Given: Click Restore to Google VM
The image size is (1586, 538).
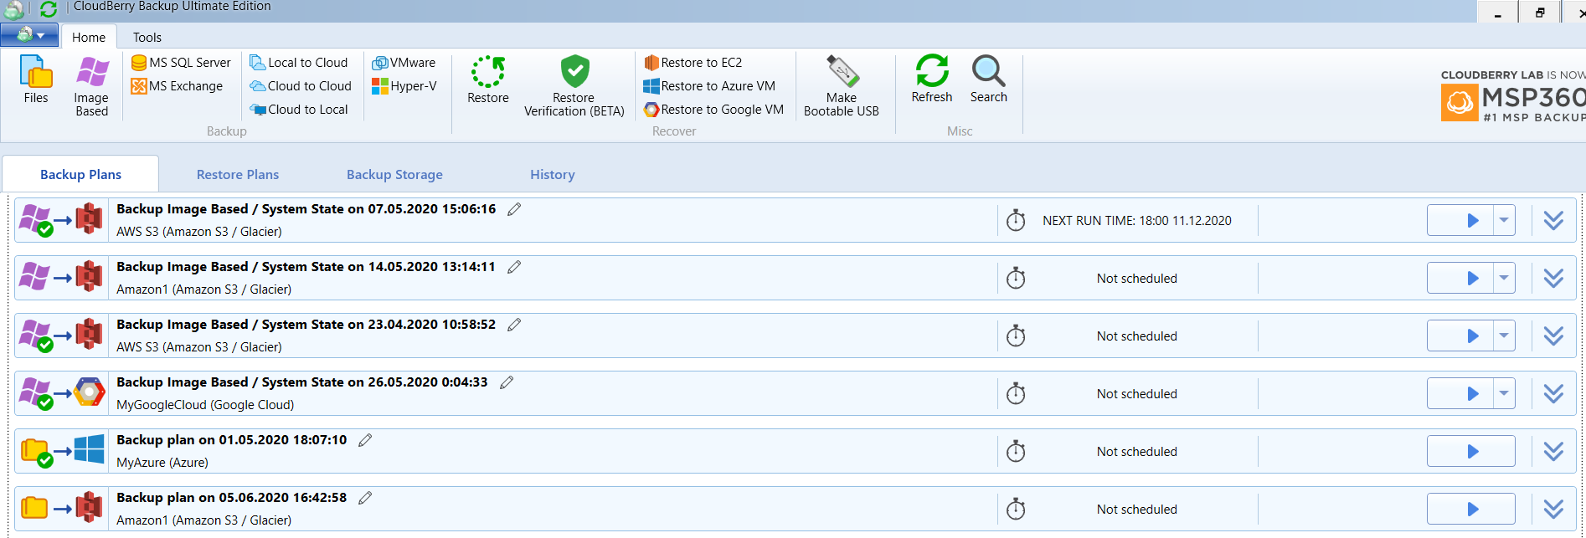Looking at the screenshot, I should pos(713,110).
